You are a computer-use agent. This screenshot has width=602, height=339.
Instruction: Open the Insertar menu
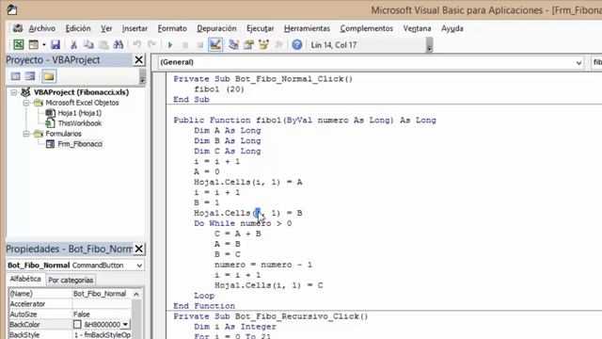(135, 28)
